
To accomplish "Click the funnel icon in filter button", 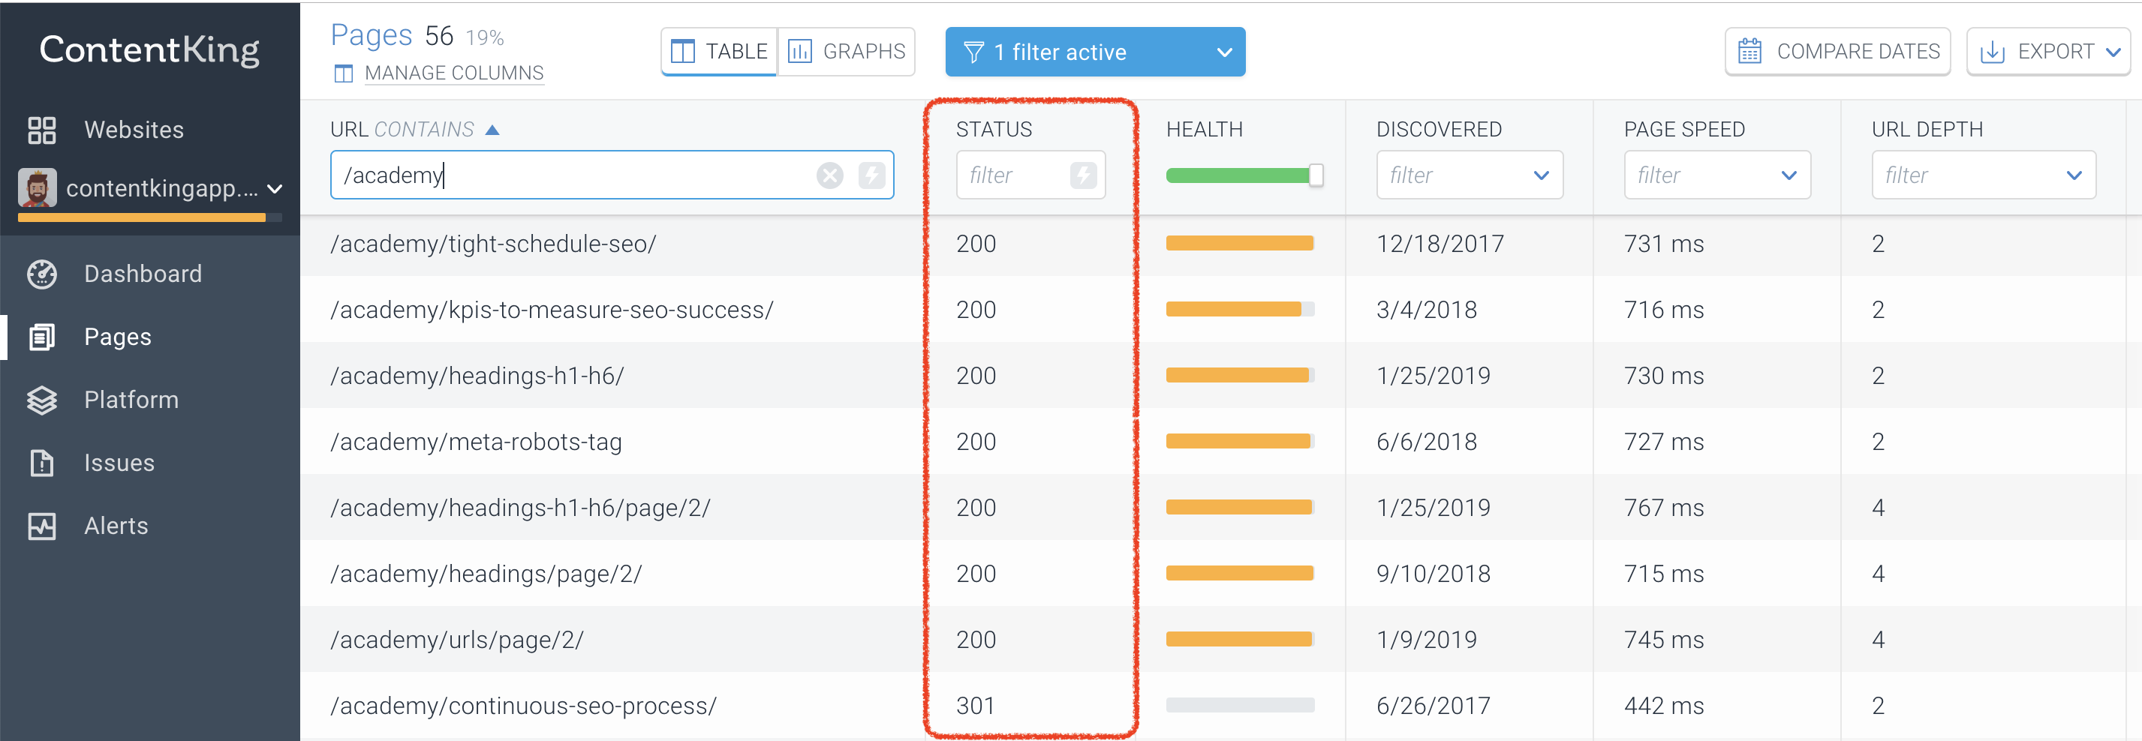I will 973,52.
